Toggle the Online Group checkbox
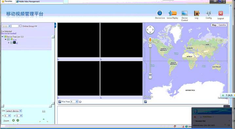Screen dimensions: 235x129 (x=21, y=26)
